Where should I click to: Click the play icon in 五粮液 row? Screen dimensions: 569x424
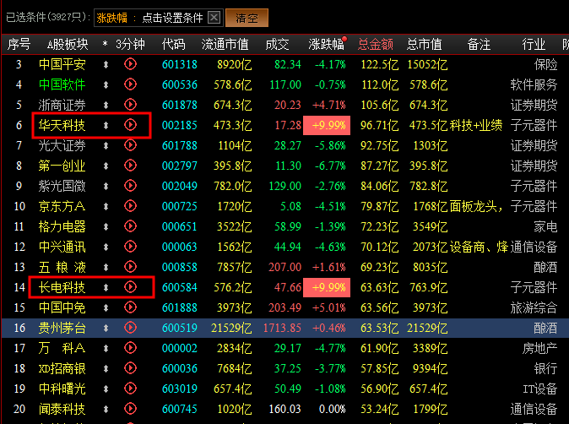click(130, 267)
